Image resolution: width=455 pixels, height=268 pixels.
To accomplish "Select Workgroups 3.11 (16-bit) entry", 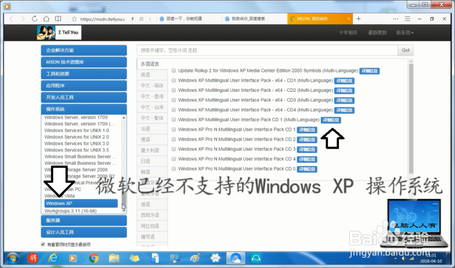I will 71,211.
